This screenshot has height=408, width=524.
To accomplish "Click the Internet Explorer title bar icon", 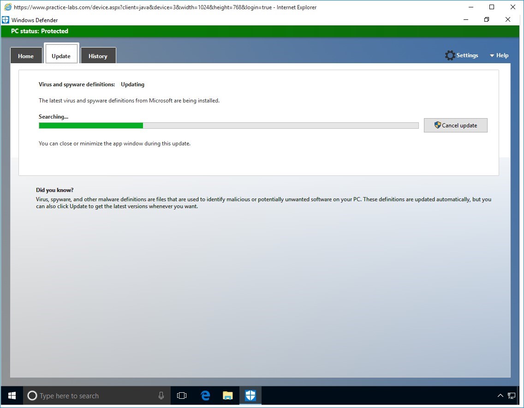I will coord(7,7).
